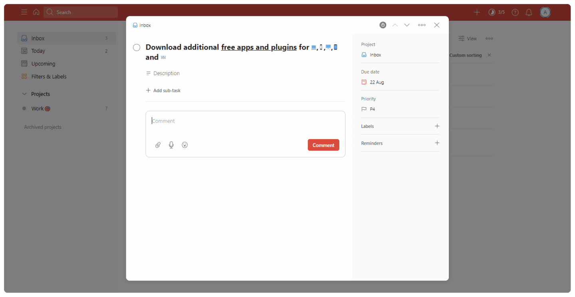This screenshot has width=575, height=297.
Task: Select Upcoming in the sidebar
Action: (x=66, y=64)
